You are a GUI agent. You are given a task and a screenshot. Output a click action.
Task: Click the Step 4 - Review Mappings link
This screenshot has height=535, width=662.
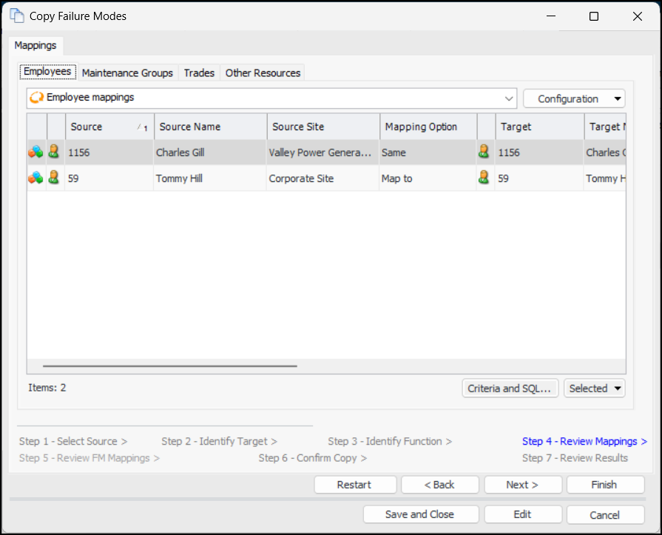click(584, 441)
